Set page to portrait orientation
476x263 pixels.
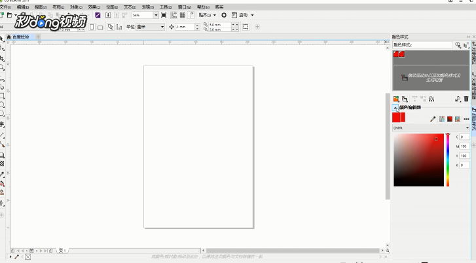[92, 27]
